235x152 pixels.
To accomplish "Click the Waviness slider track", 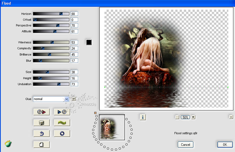I will point(51,42).
